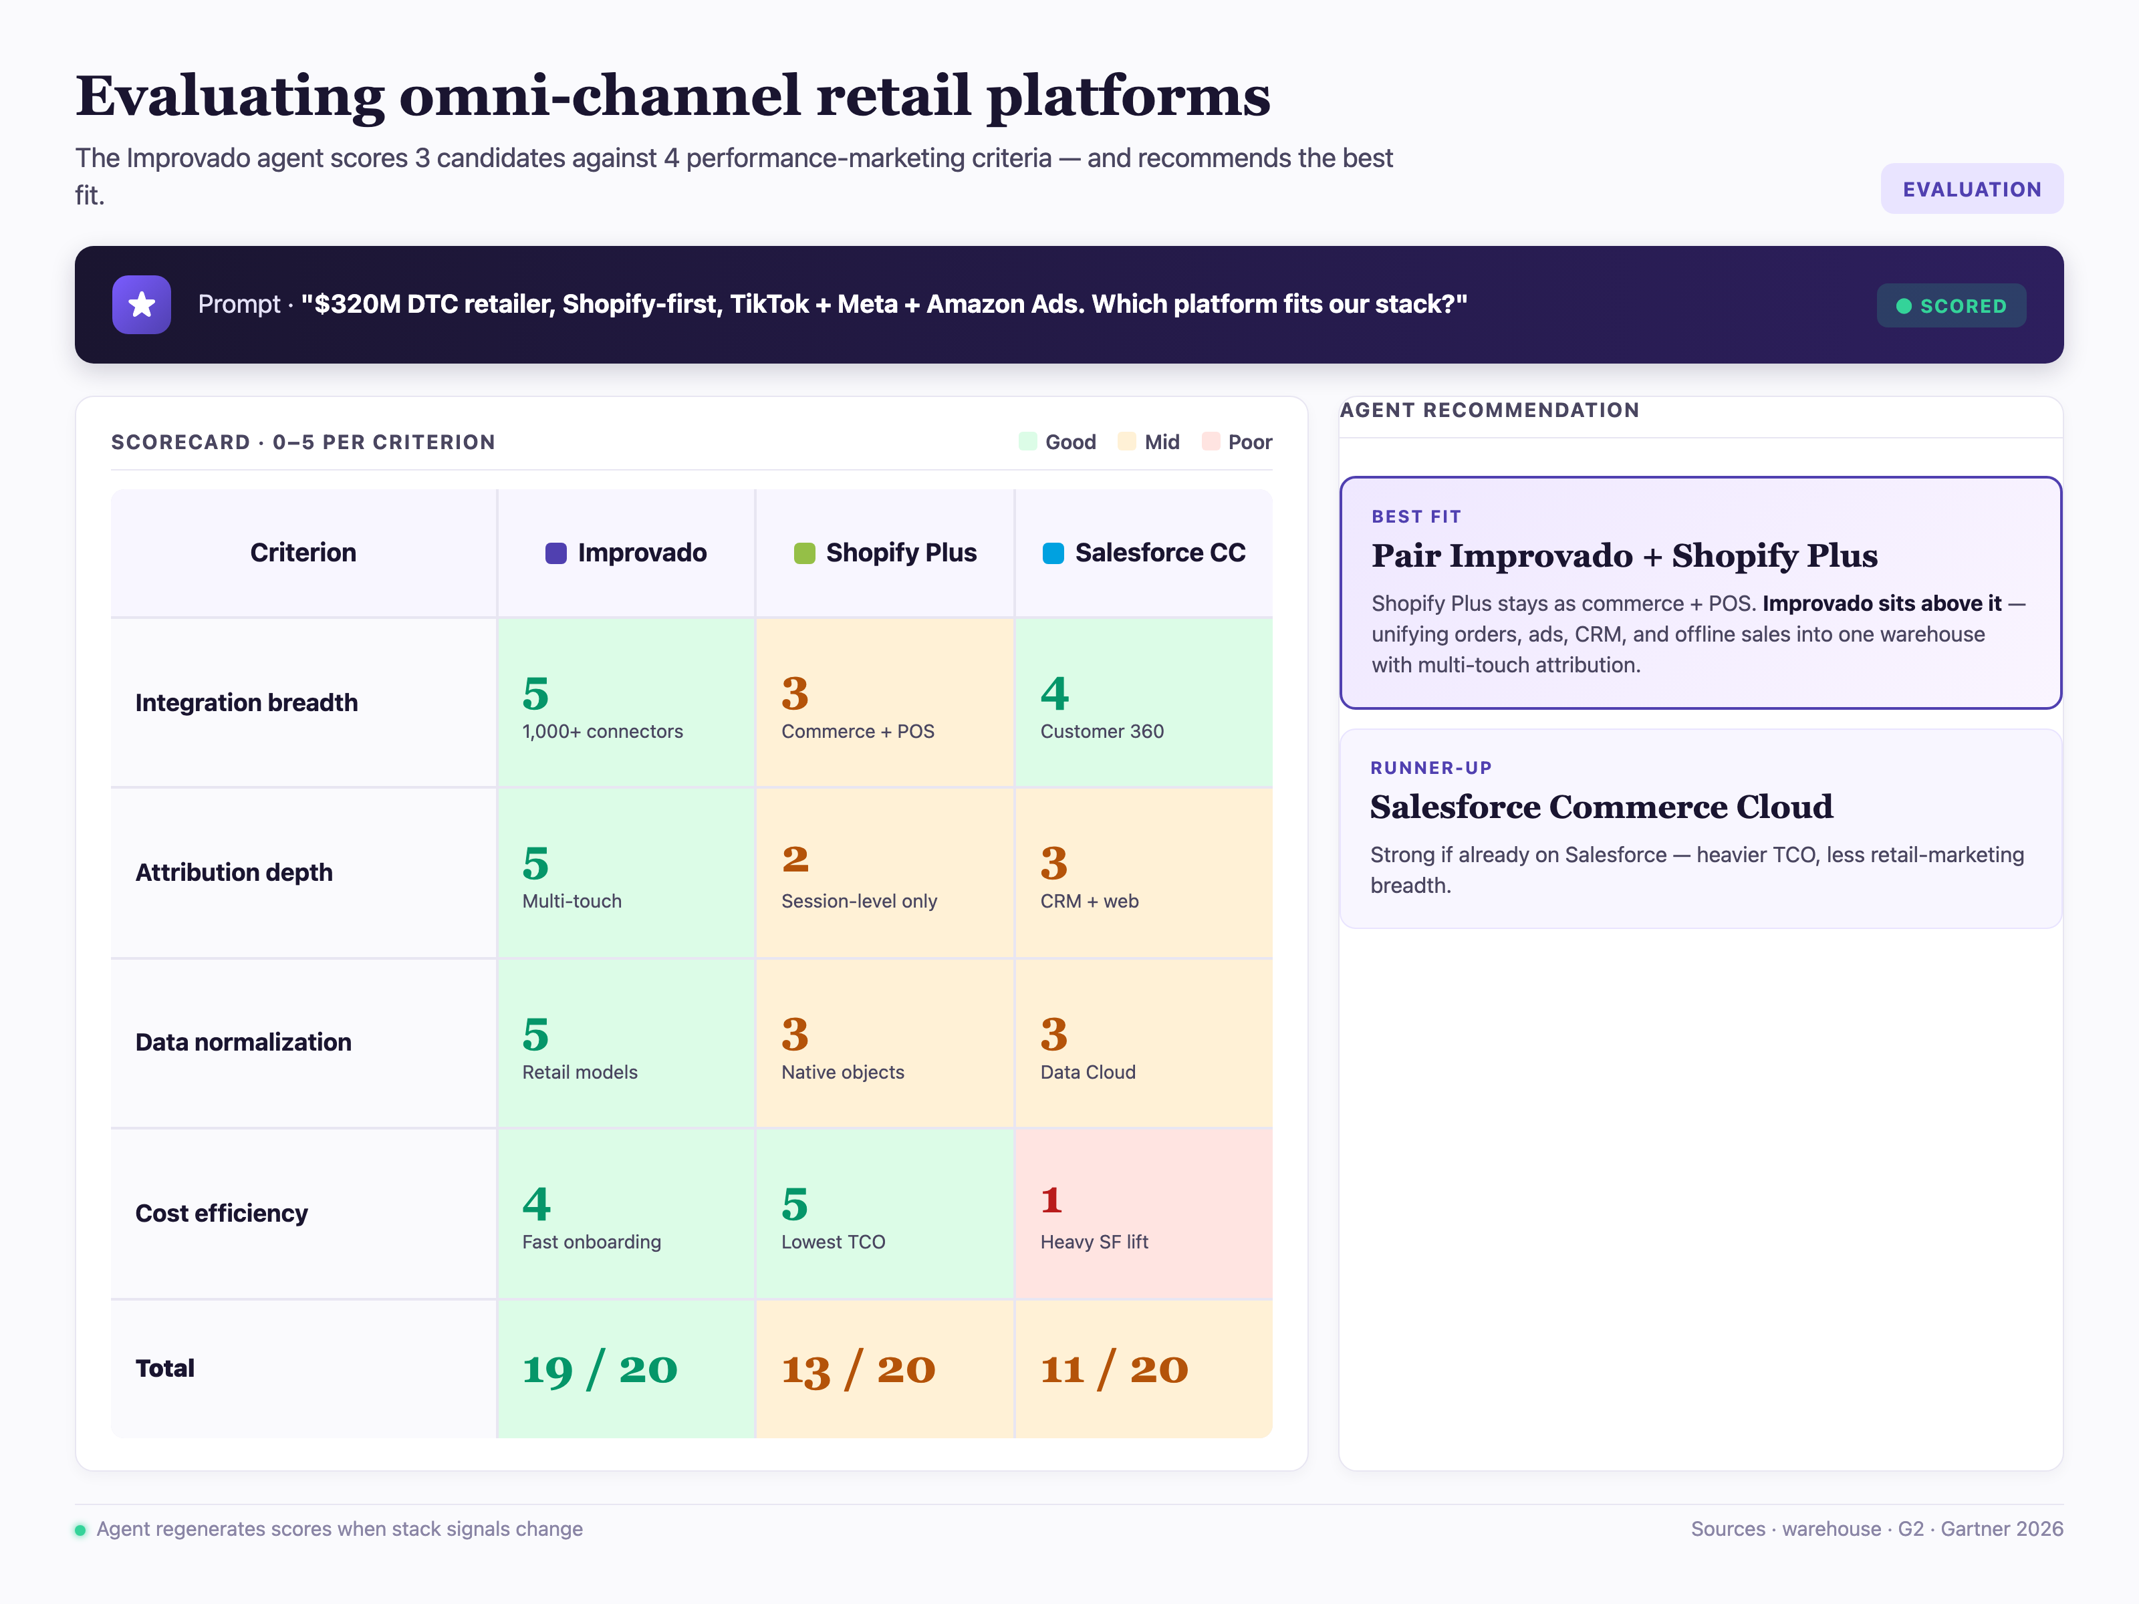Image resolution: width=2139 pixels, height=1604 pixels.
Task: Click the 'Sources · warehouse · G2 · Gartner 2026' footer
Action: [x=1877, y=1530]
